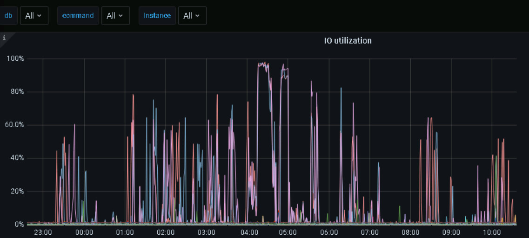Viewport: 529px width, 238px height.
Task: Click the 05:00 time axis label
Action: point(288,232)
